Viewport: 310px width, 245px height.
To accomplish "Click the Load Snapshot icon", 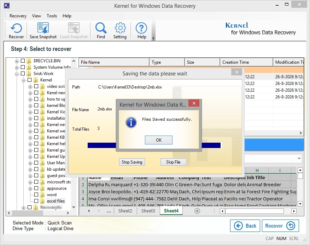I will 74,31.
